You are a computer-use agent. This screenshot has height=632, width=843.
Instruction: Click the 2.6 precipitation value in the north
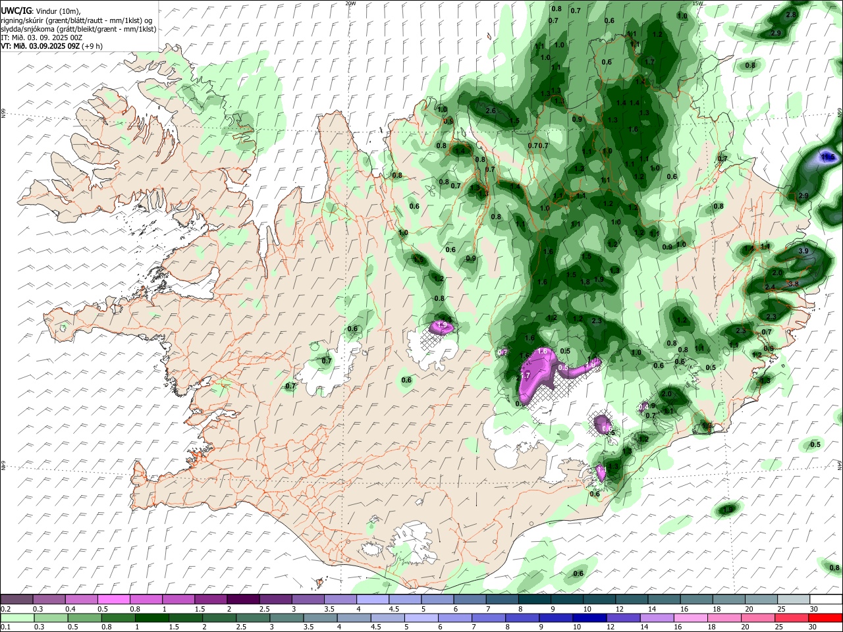[491, 111]
